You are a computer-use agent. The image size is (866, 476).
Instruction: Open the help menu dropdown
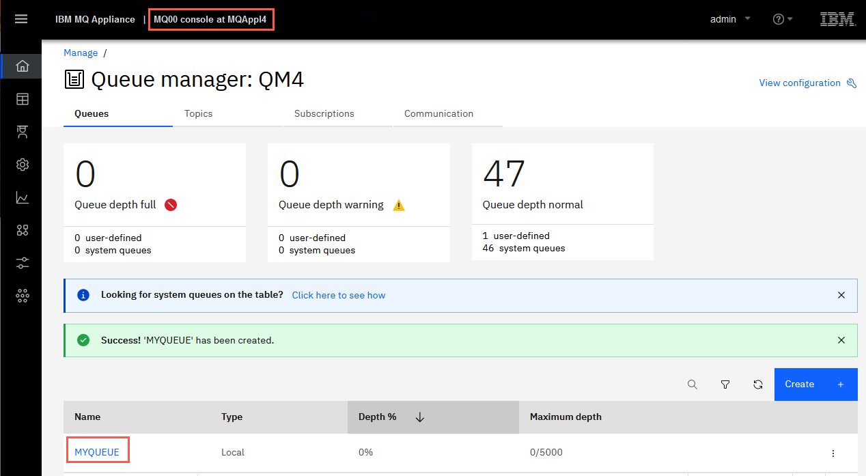pyautogui.click(x=783, y=19)
